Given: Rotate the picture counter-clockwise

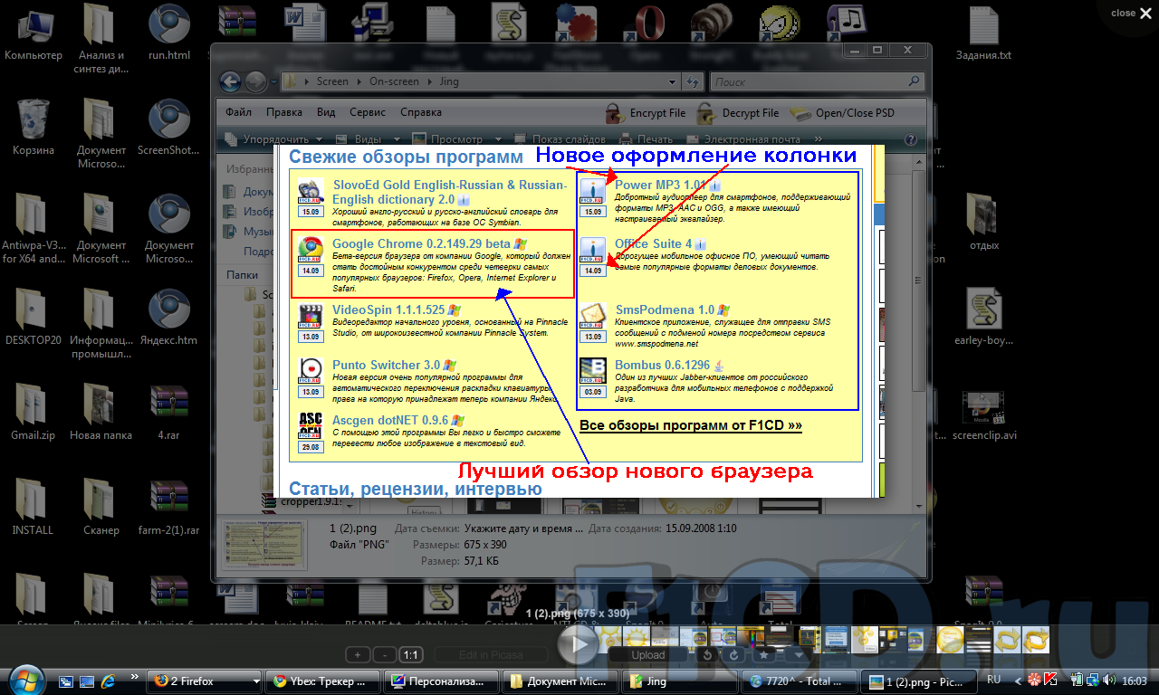Looking at the screenshot, I should [x=709, y=653].
